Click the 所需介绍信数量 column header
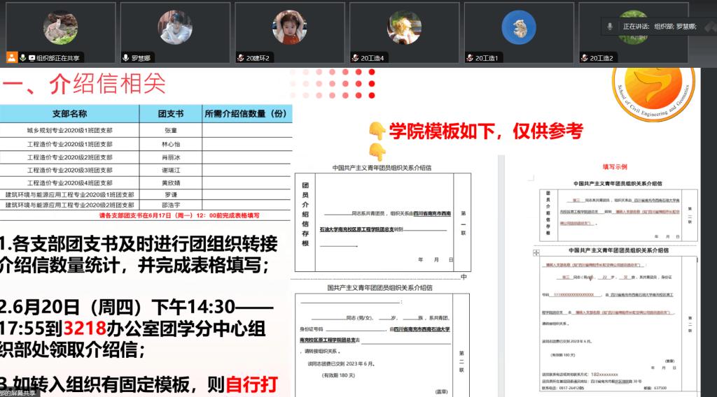Image resolution: width=717 pixels, height=397 pixels. (246, 113)
